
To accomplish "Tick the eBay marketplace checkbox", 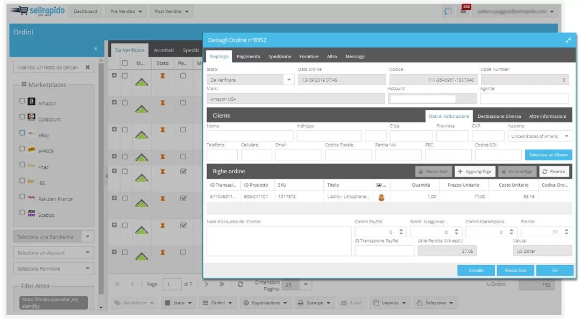I will click(x=22, y=132).
